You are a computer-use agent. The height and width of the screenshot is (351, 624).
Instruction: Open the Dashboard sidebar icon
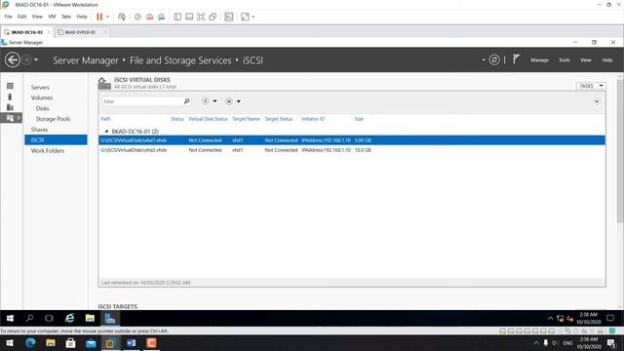point(10,86)
